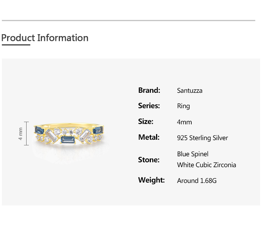Click the Blue Spinel stone text
262x228 pixels.
[192, 154]
